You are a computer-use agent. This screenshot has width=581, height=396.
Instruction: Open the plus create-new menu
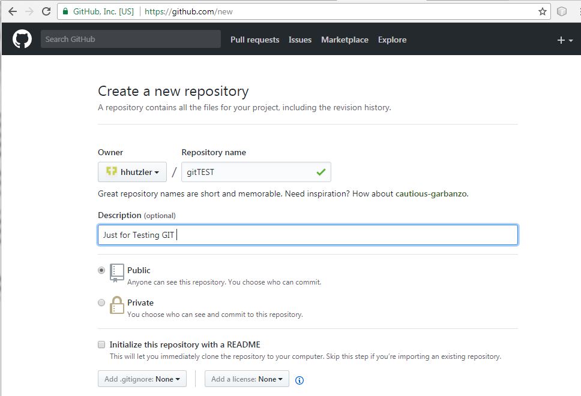565,40
